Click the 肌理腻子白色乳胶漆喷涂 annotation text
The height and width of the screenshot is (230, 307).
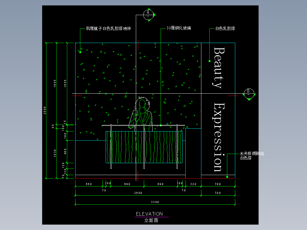(109, 28)
